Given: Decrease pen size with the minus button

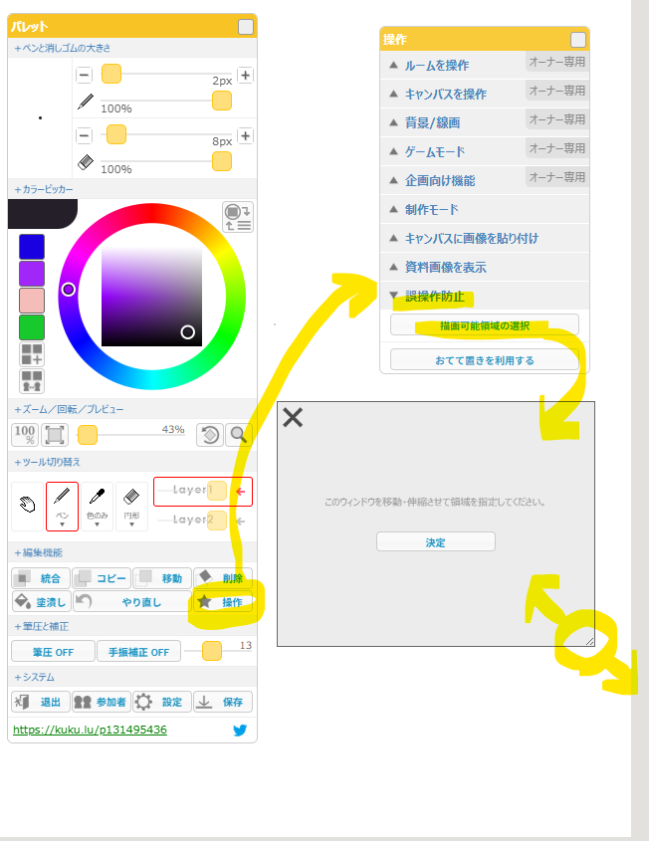Looking at the screenshot, I should point(85,75).
